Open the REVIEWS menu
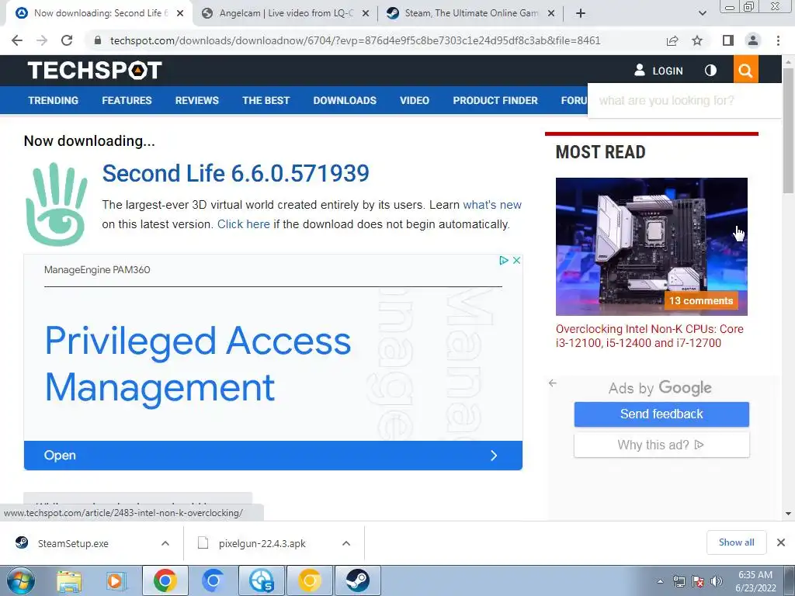Image resolution: width=795 pixels, height=596 pixels. tap(196, 100)
